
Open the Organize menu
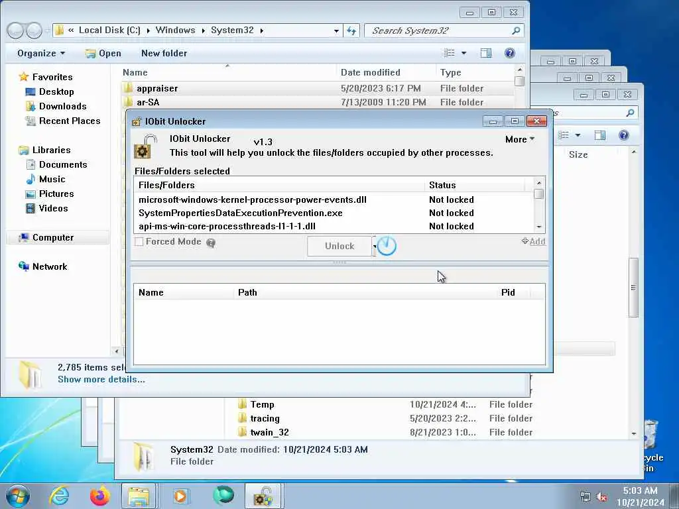coord(40,53)
